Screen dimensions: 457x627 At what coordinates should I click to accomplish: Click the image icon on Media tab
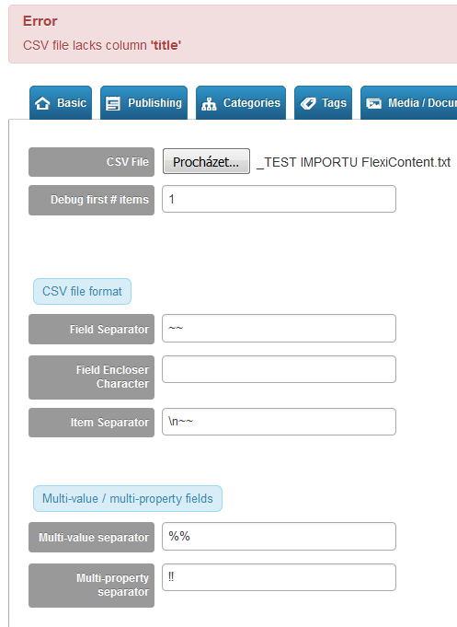374,103
